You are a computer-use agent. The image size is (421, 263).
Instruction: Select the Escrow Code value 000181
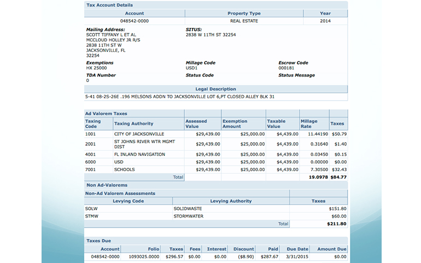click(x=287, y=68)
